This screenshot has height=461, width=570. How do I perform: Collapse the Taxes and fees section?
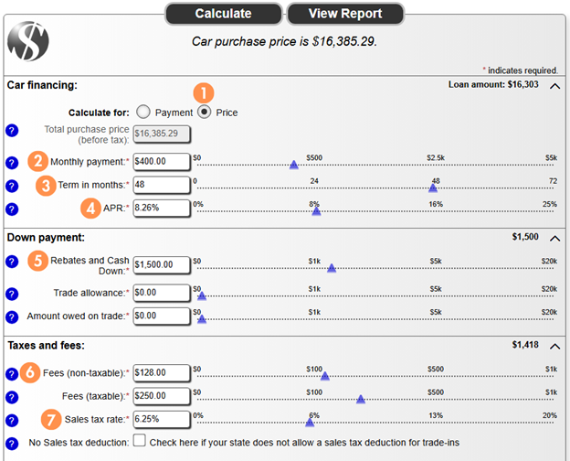click(x=554, y=345)
